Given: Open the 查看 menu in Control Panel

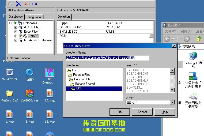Looking at the screenshot, I should (x=200, y=31).
